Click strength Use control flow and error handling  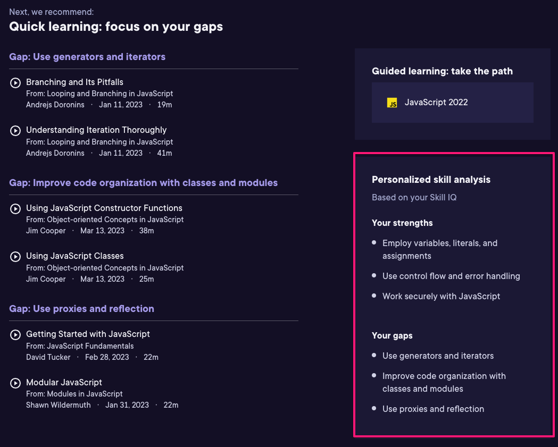pos(451,276)
